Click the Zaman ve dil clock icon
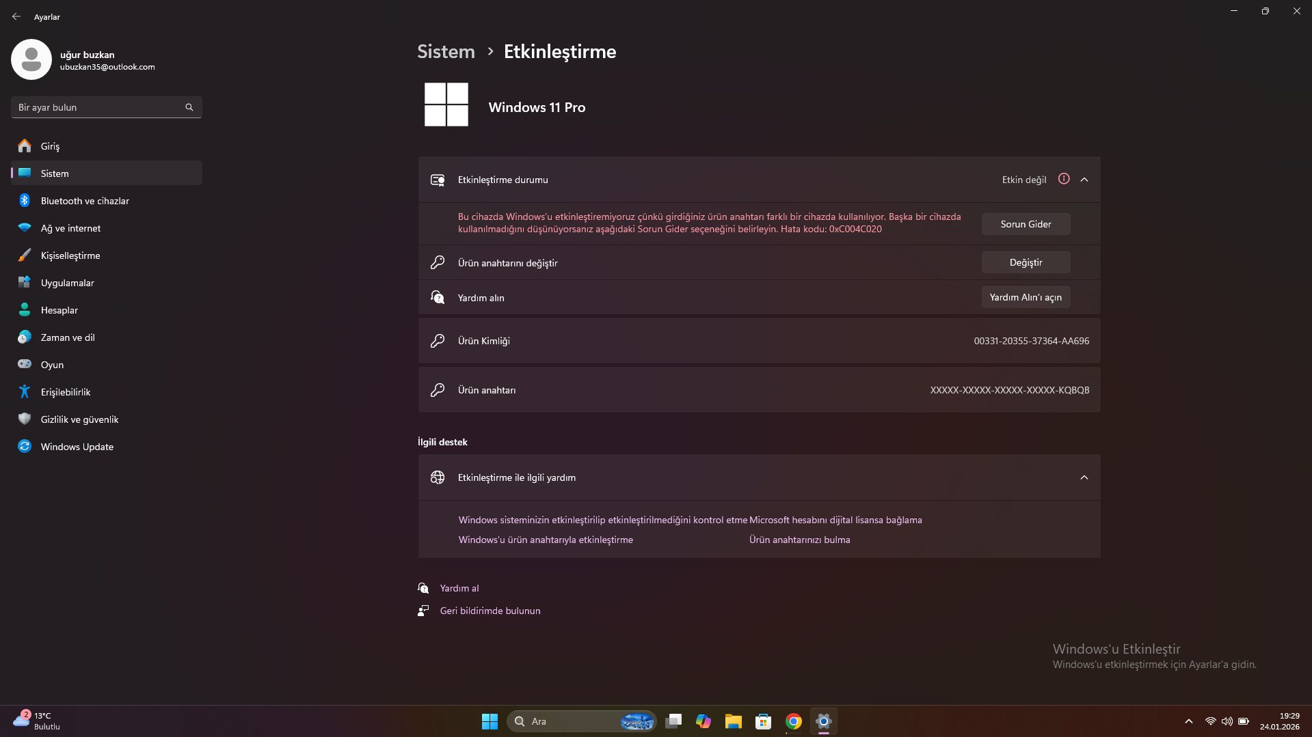The image size is (1312, 737). pyautogui.click(x=25, y=337)
